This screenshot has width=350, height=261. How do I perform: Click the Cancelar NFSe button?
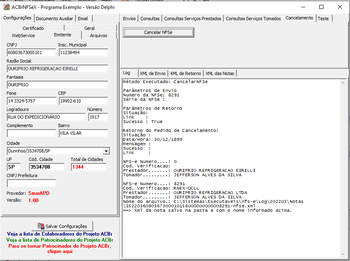158,32
